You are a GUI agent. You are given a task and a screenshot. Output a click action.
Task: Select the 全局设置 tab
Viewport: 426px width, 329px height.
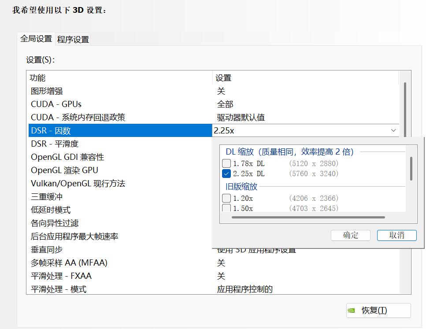click(x=36, y=39)
